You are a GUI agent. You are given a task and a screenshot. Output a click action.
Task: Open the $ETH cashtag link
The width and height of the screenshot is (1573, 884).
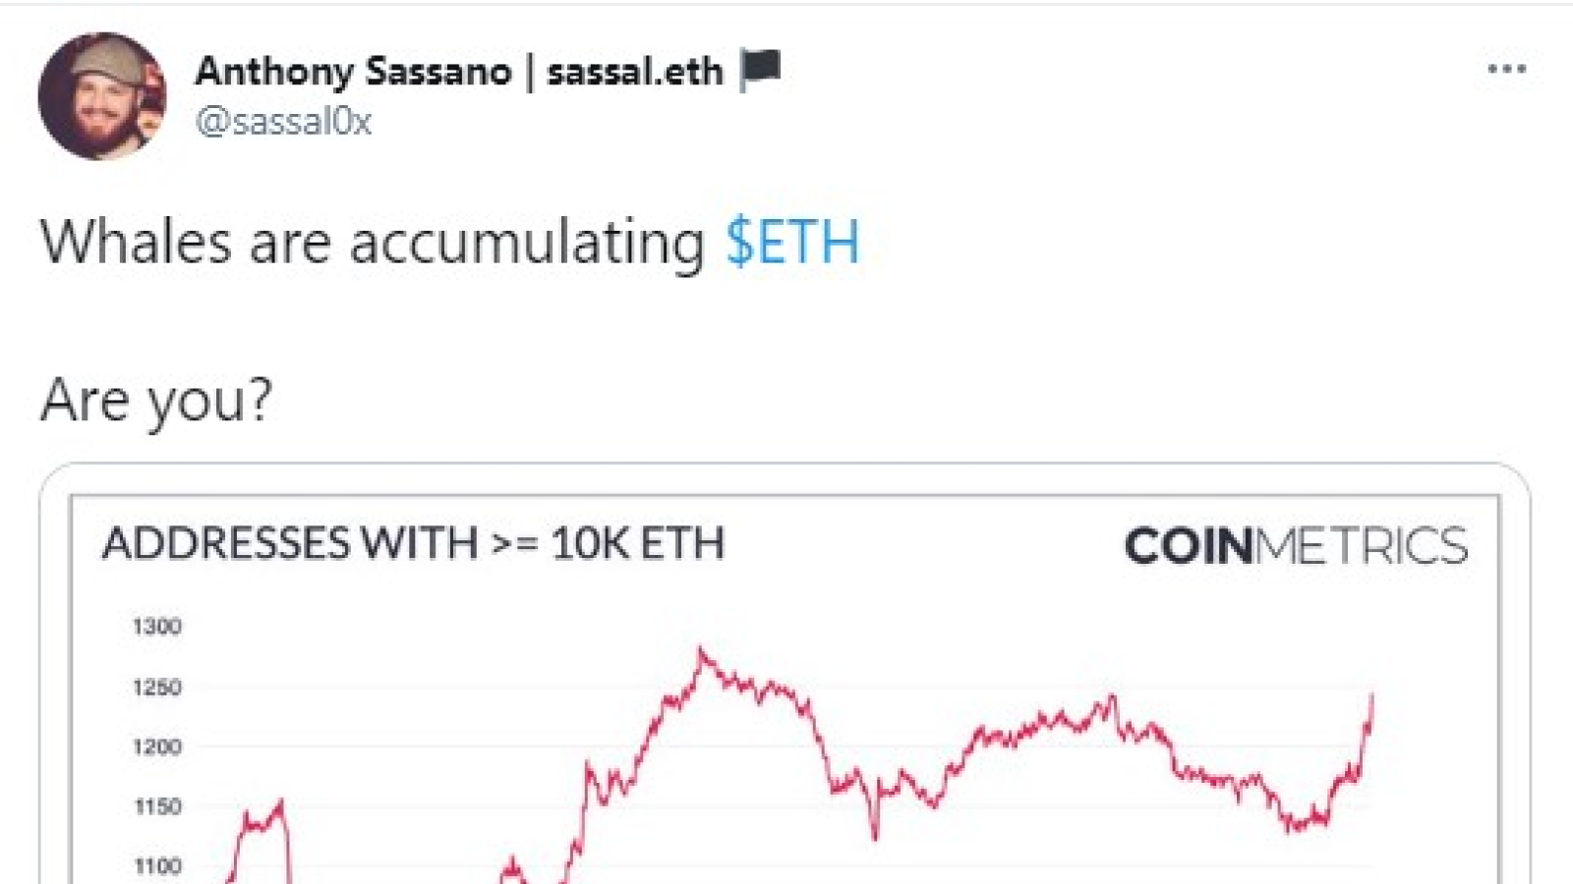click(792, 242)
